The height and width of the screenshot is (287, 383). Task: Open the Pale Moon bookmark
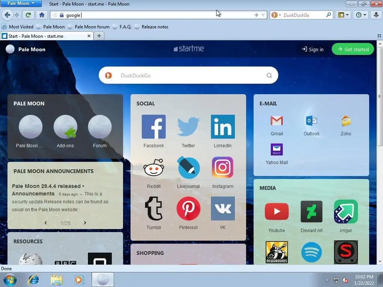tap(50, 27)
